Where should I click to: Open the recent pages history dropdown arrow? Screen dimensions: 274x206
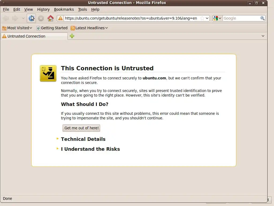[23, 18]
